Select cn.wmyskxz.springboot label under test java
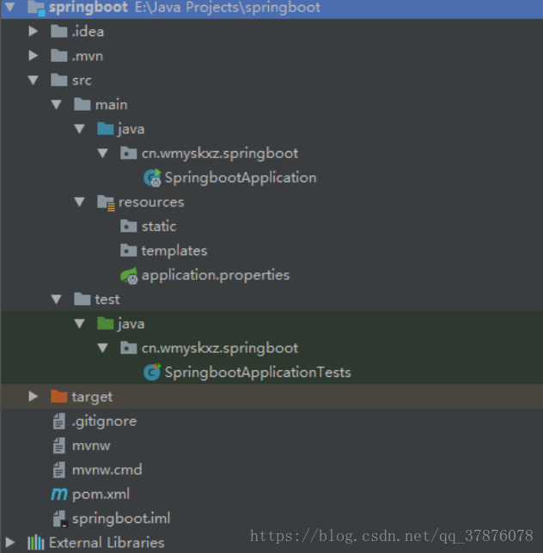Viewport: 543px width, 553px height. point(220,349)
